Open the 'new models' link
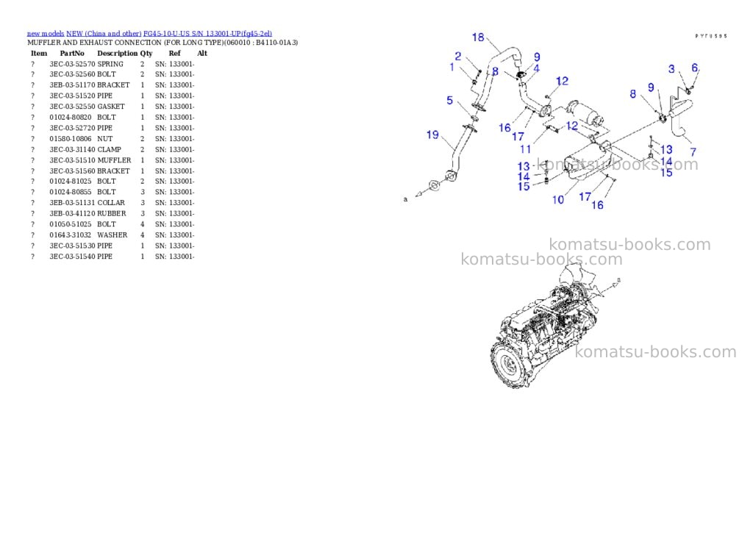 tap(46, 34)
